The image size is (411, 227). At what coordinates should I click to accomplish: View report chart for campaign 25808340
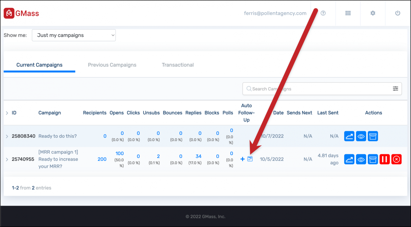(x=349, y=136)
